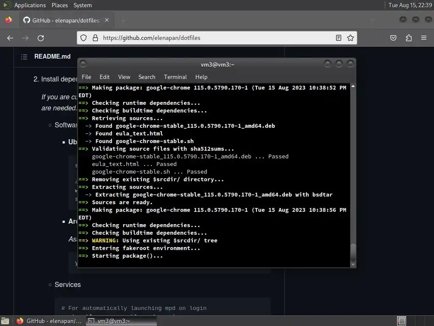Open Save to Pocket button

(x=393, y=38)
